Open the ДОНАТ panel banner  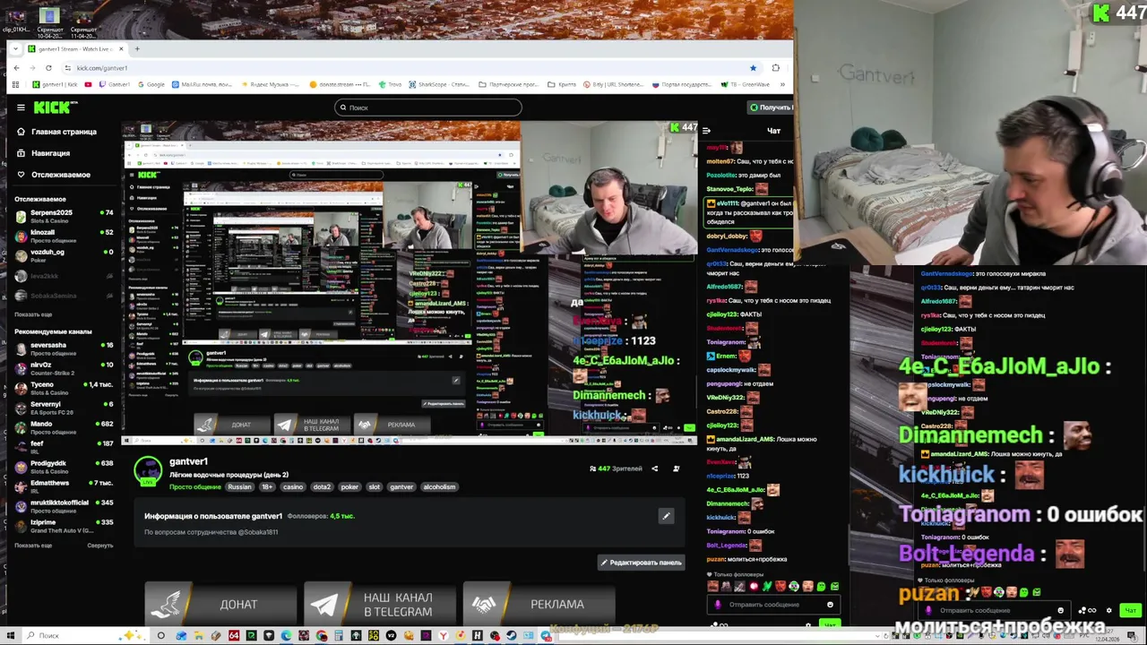click(x=220, y=604)
